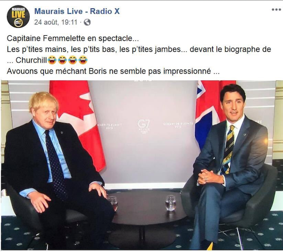Click the last laughing-crying emoji
Viewport: 283px width, 252px height.
point(83,60)
